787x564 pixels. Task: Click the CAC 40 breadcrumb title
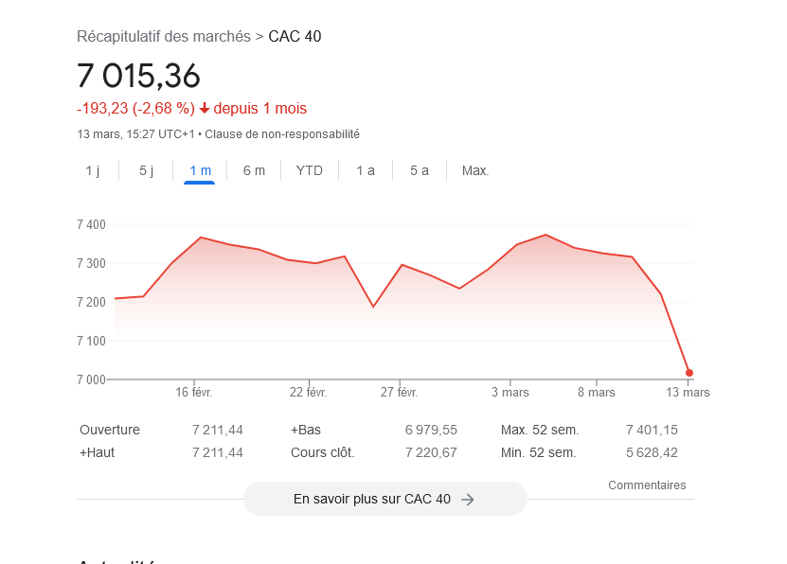295,37
